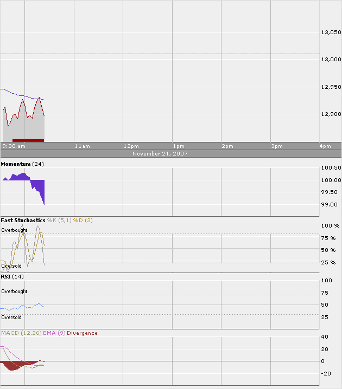This screenshot has width=342, height=389.
Task: Click the 11am time label
Action: 83,146
